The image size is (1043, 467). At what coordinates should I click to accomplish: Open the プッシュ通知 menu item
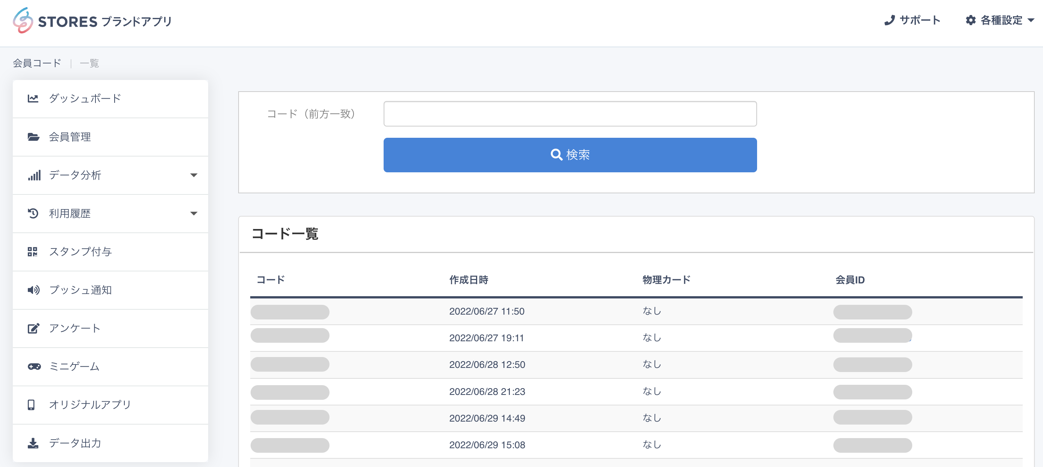[80, 290]
